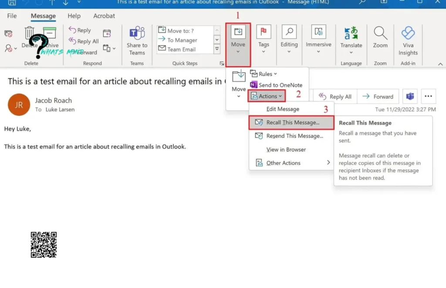Expand the Quick Steps gallery list
The image size is (446, 288).
click(217, 49)
